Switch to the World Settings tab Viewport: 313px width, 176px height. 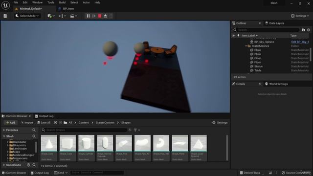click(x=278, y=84)
